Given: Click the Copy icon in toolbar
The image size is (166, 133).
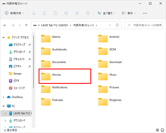Looking at the screenshot, I should [45, 13].
